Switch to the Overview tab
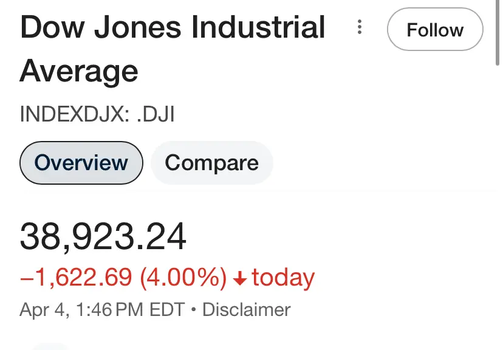Screen dimensions: 503x350 tap(81, 162)
